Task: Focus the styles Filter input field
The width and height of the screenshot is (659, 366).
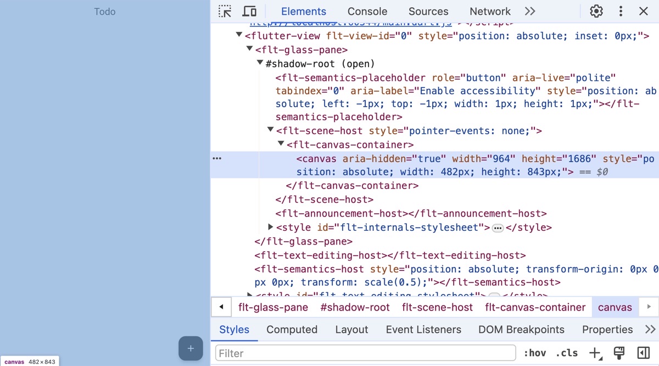Action: click(366, 353)
